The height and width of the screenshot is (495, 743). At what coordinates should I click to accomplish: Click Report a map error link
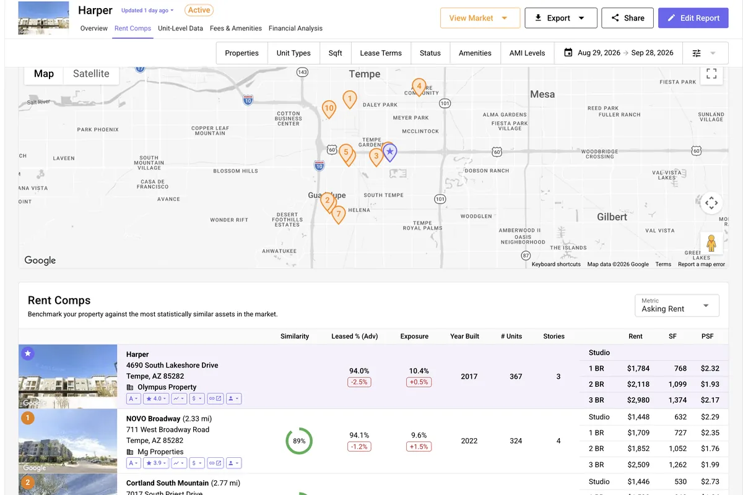[701, 264]
